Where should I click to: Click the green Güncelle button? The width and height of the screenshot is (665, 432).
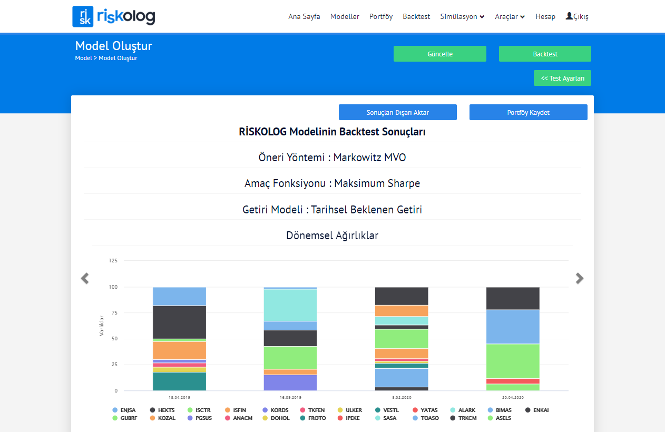(x=439, y=54)
